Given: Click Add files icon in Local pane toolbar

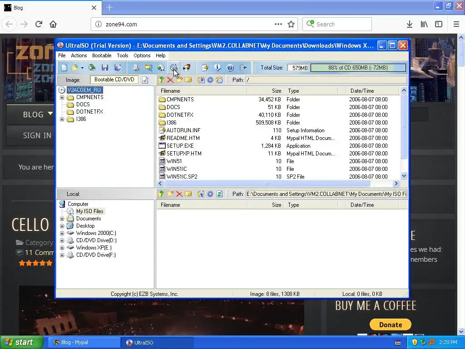Looking at the screenshot, I should (201, 194).
